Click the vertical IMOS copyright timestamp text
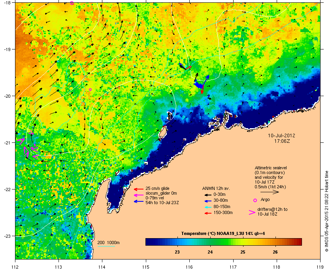Image resolution: width=332 pixels, height=269 pixels. (x=326, y=211)
